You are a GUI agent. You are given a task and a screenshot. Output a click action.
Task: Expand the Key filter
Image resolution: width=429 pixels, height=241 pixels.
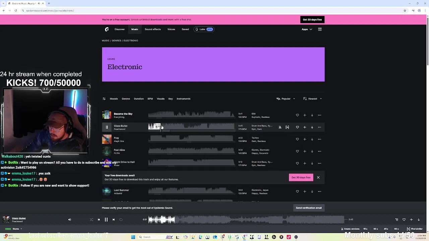coord(171,99)
